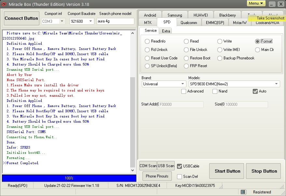
Task: Open the Mstar/W tab
Action: (240, 23)
